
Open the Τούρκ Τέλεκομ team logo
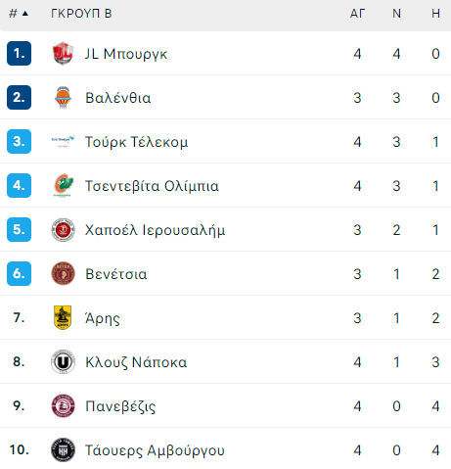(x=63, y=141)
